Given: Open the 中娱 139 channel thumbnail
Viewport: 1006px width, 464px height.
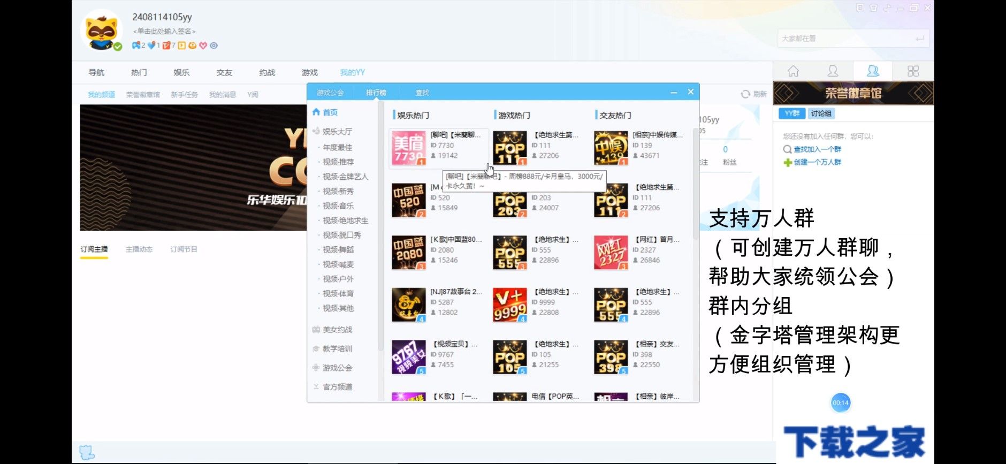Looking at the screenshot, I should [x=611, y=148].
